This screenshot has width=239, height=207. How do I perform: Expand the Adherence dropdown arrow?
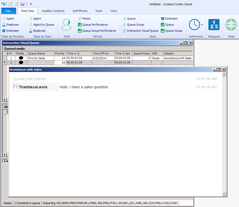point(202,25)
